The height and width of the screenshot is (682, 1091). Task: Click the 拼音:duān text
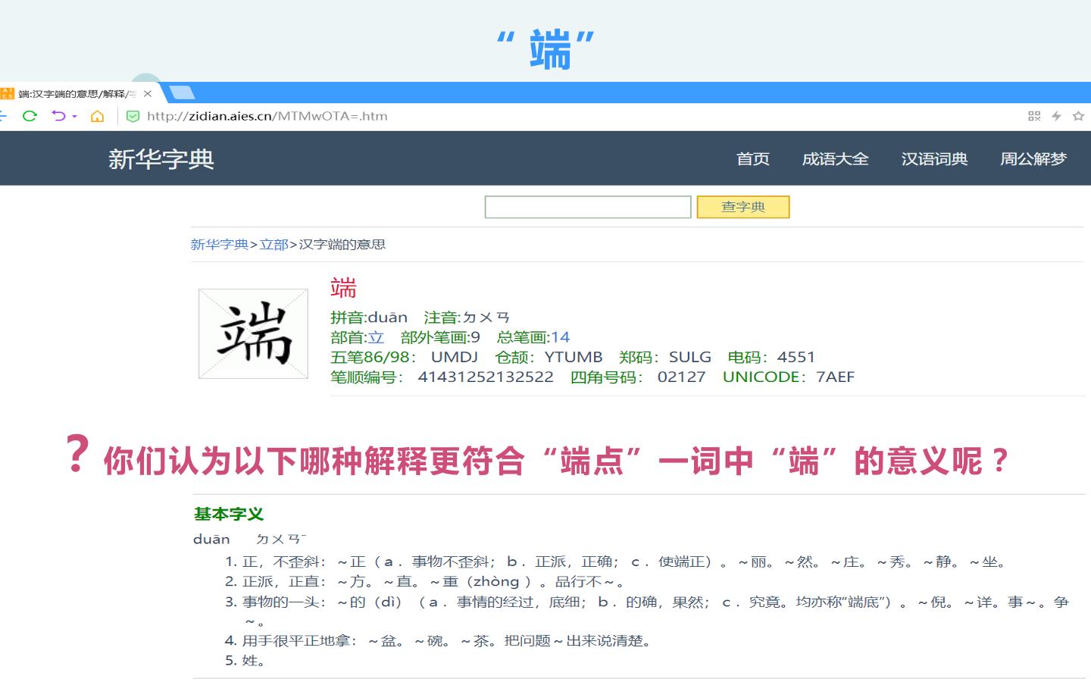(369, 318)
